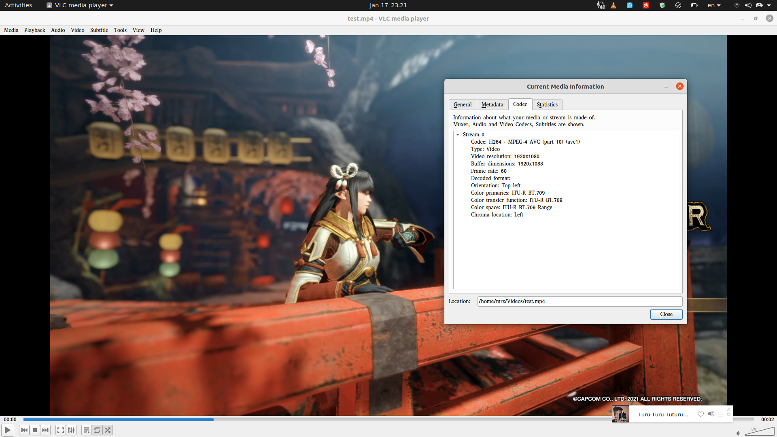Viewport: 777px width, 437px height.
Task: Click the Location path field
Action: (x=579, y=301)
